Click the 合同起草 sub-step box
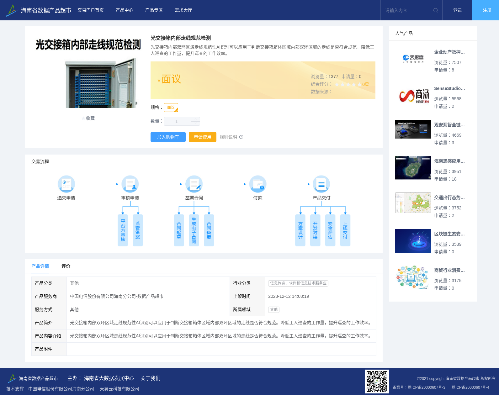This screenshot has width=499, height=395. pyautogui.click(x=179, y=230)
